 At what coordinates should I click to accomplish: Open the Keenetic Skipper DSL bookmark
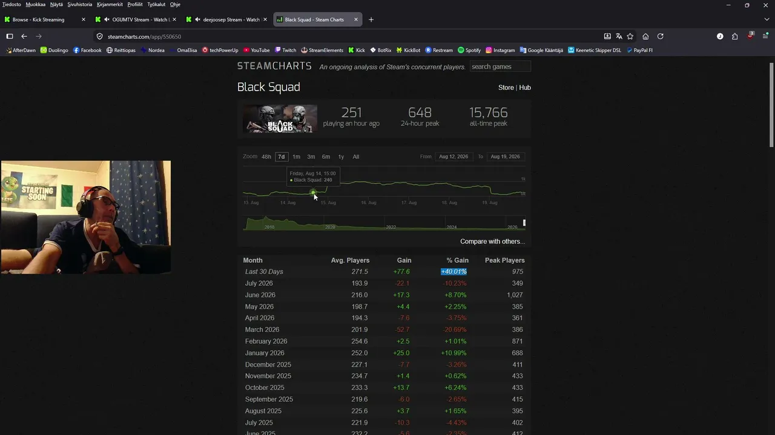click(595, 50)
